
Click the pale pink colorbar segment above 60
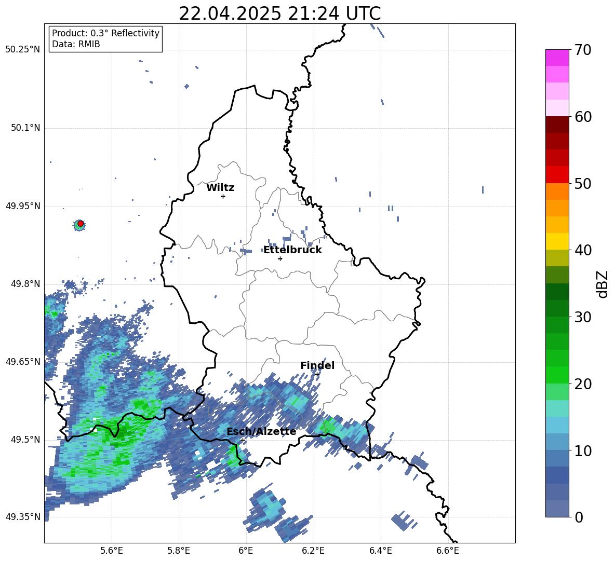557,108
